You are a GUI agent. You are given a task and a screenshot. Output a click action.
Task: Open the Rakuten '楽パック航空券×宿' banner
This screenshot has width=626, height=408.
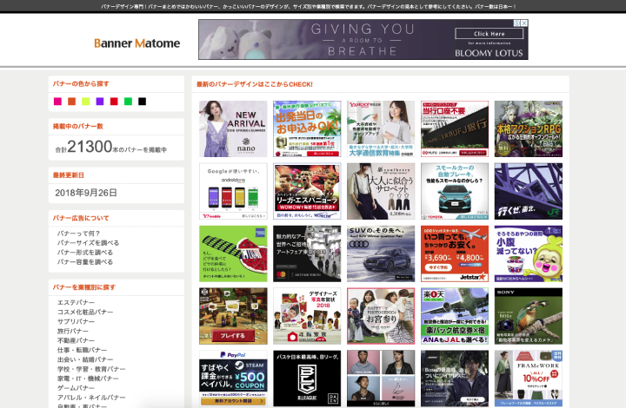pyautogui.click(x=455, y=316)
